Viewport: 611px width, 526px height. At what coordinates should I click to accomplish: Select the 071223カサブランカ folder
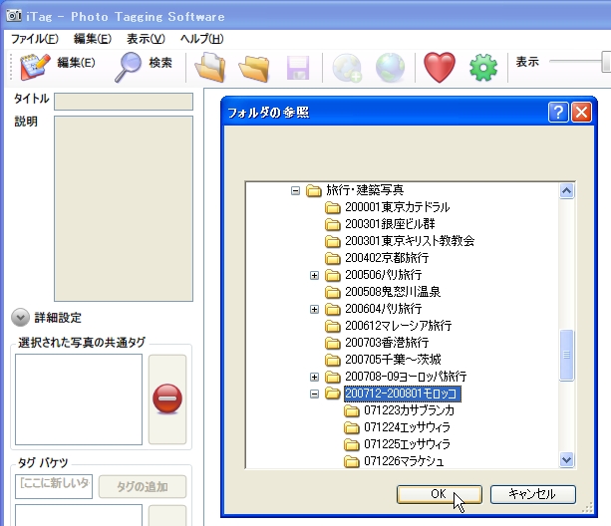409,410
